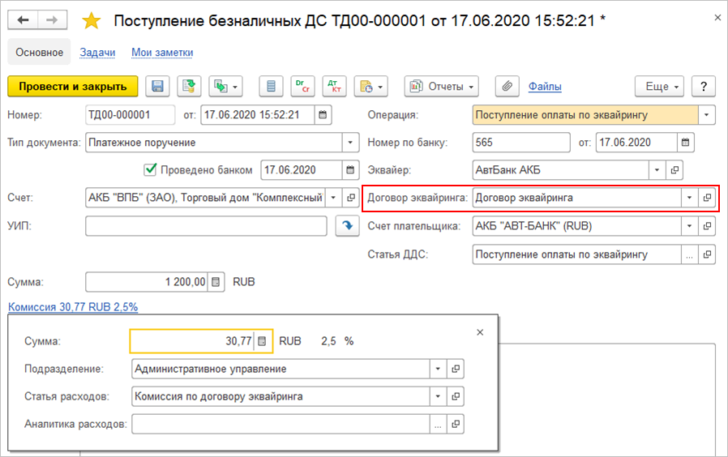Screen dimensions: 728x457
Task: Switch to the Задачи tab
Action: coord(97,53)
